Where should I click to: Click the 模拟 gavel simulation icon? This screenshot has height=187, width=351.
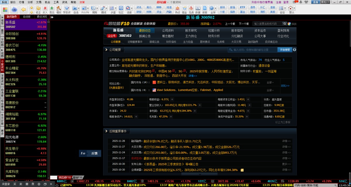[x=59, y=9]
